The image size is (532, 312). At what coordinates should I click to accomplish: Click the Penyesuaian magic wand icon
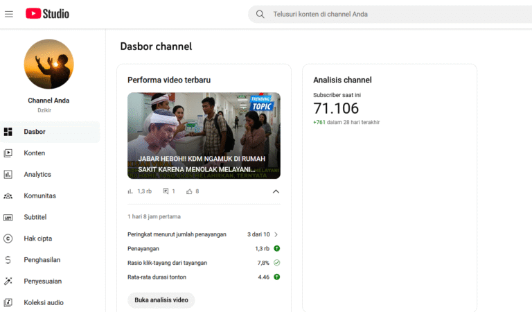click(8, 281)
